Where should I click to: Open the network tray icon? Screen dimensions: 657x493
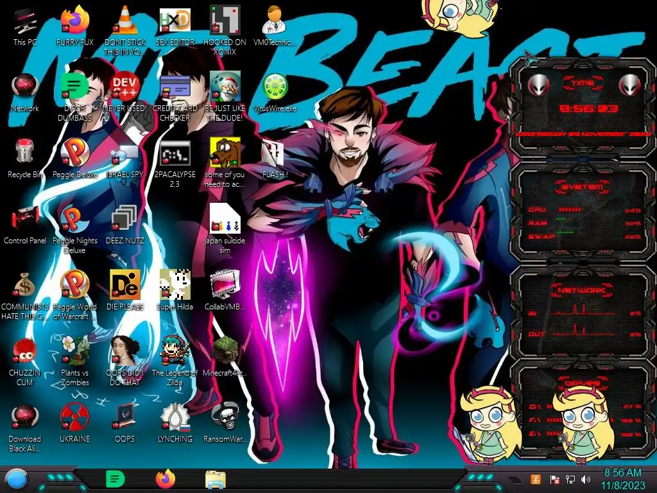pos(570,480)
